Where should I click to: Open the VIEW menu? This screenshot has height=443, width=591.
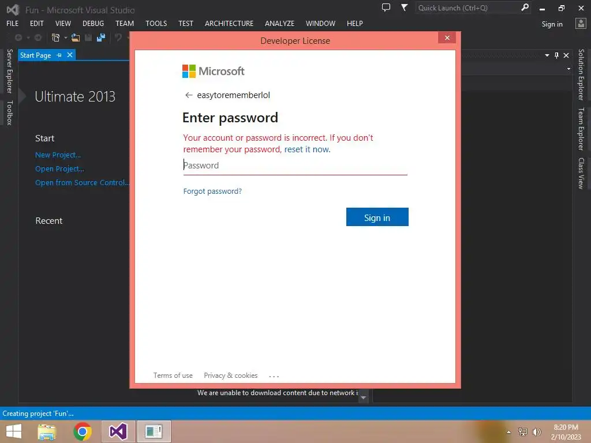coord(63,23)
